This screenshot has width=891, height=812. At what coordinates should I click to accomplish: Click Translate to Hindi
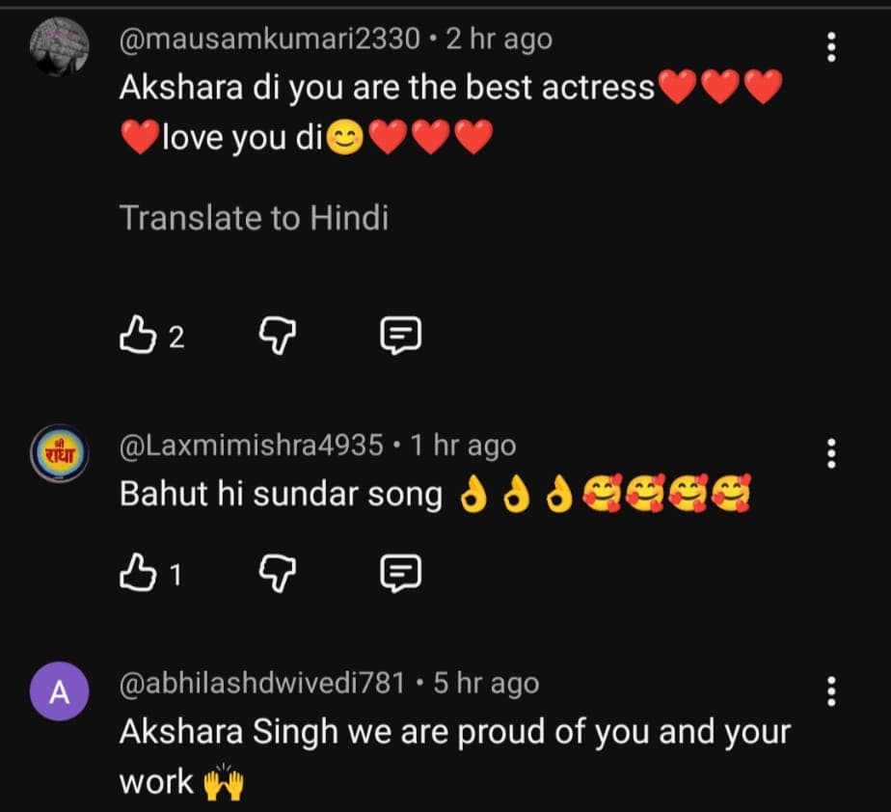click(x=254, y=218)
